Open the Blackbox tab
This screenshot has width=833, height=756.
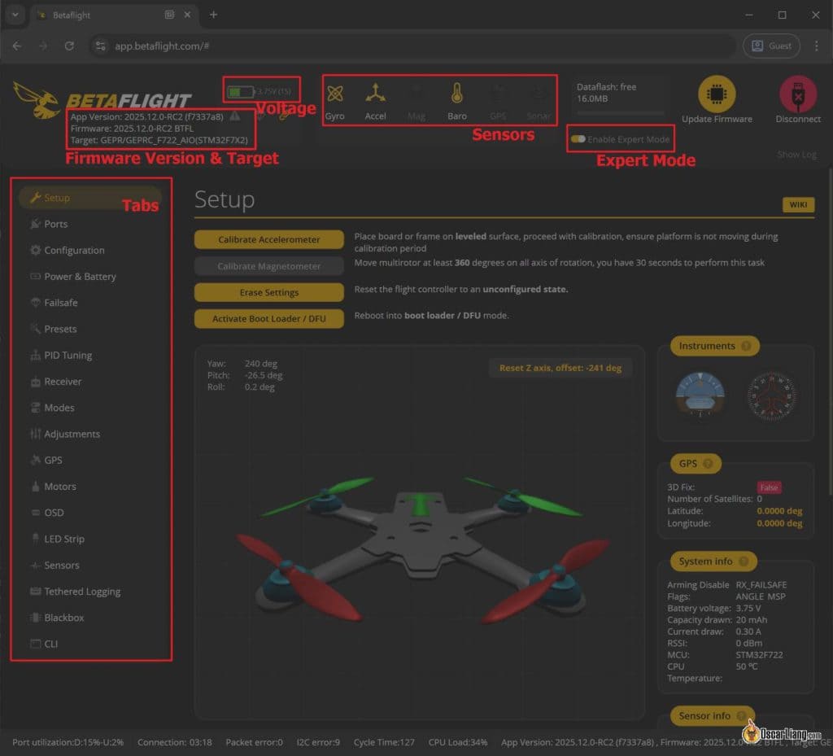click(x=90, y=618)
